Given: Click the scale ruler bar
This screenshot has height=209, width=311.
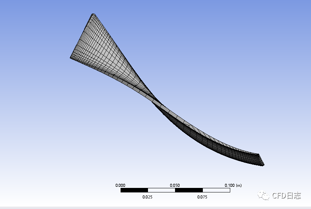Looking at the screenshot, I should (x=175, y=190).
